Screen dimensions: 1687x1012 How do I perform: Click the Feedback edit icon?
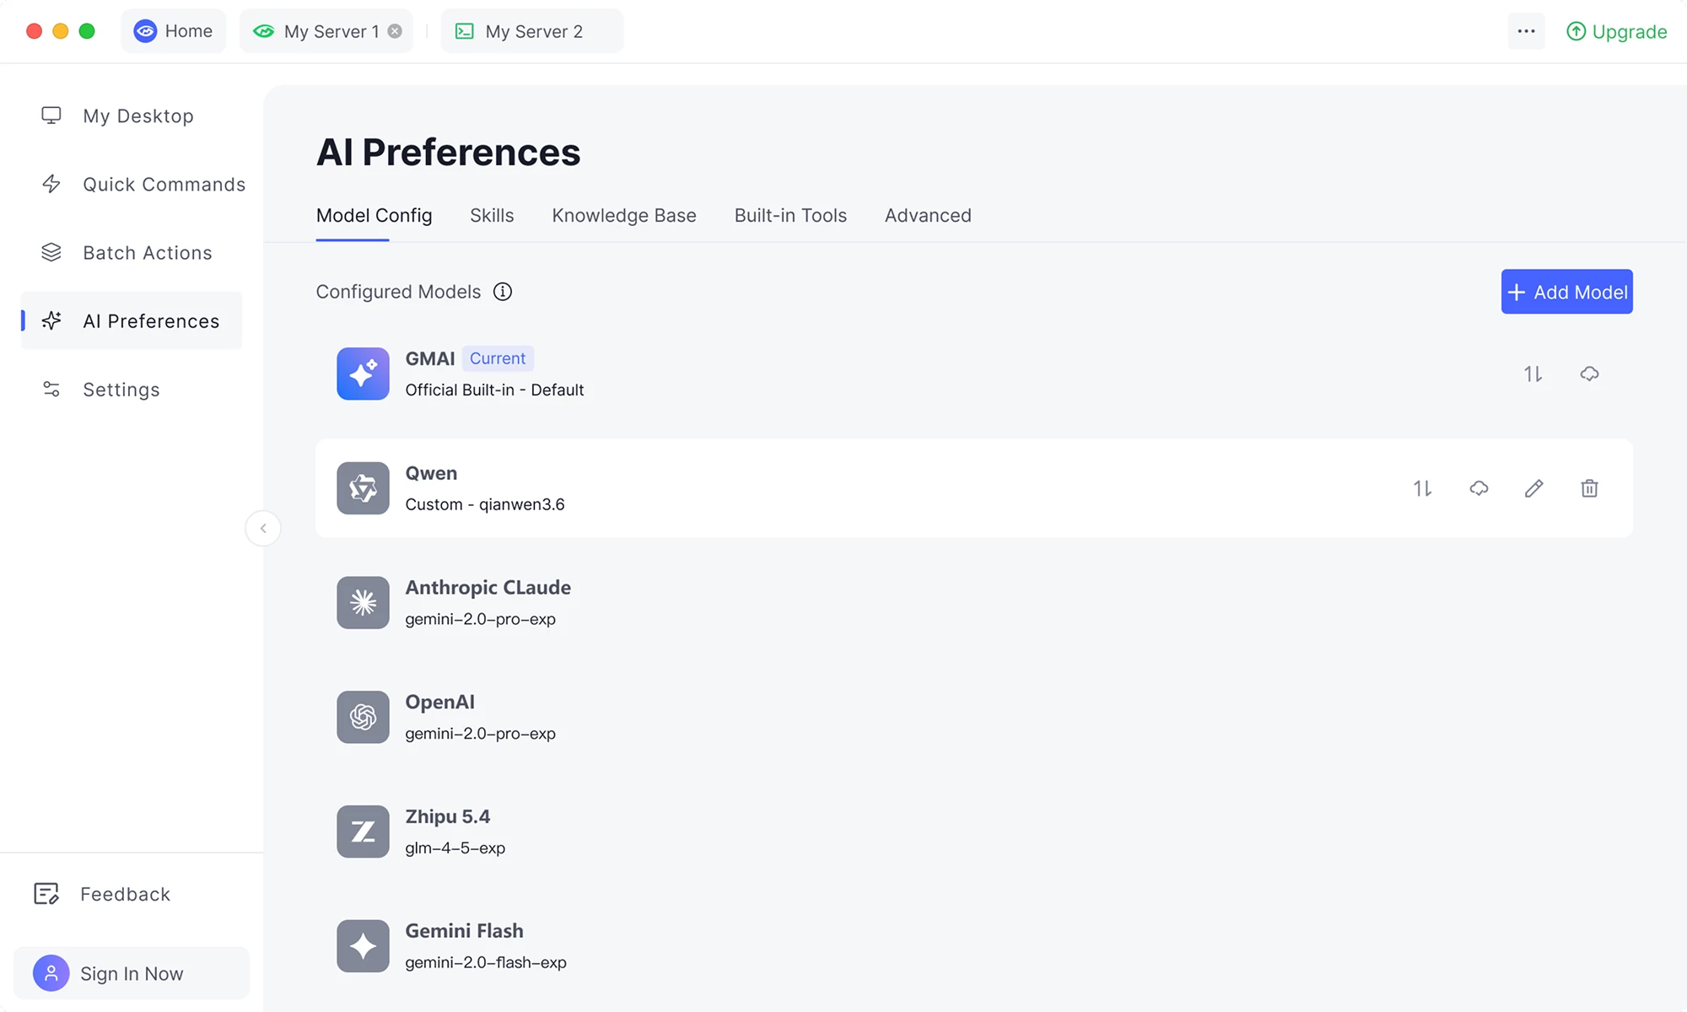pyautogui.click(x=46, y=894)
